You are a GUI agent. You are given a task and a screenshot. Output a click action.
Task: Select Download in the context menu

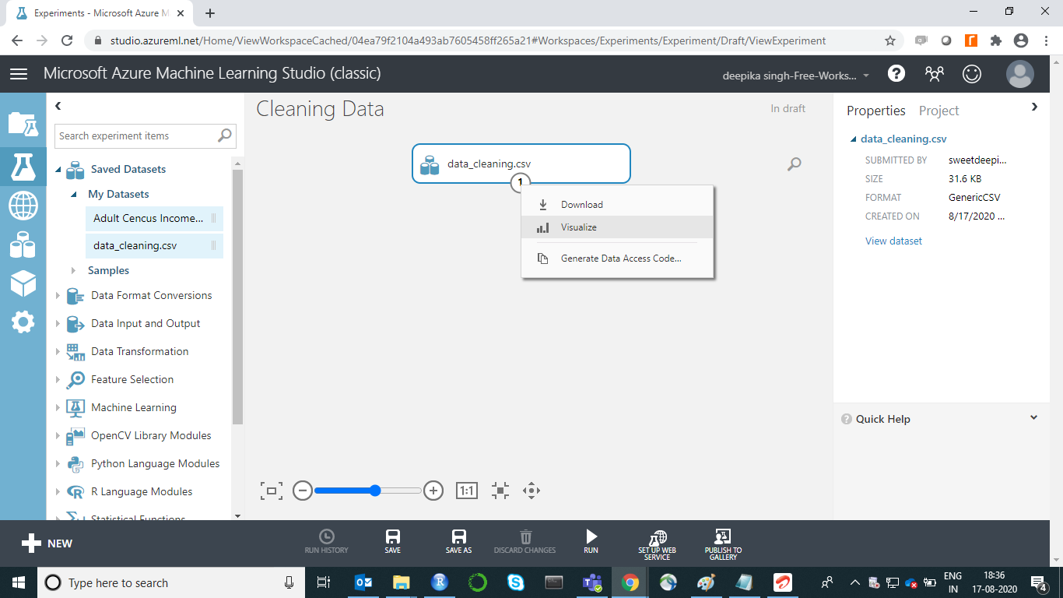click(x=617, y=205)
